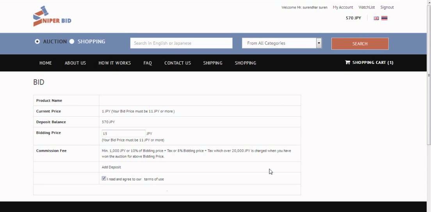The width and height of the screenshot is (431, 212).
Task: Click the Add Deposit link
Action: click(x=111, y=167)
